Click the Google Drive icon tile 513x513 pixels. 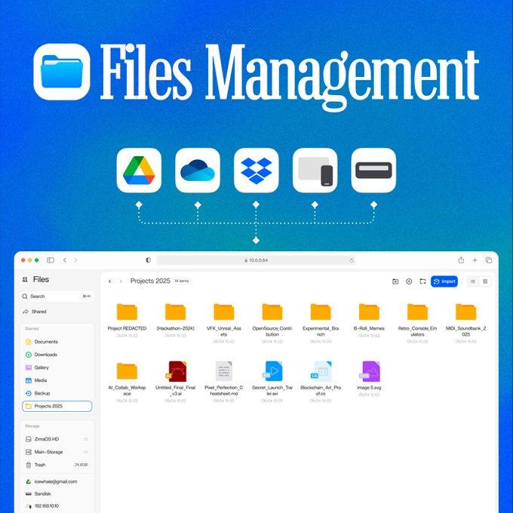[x=139, y=170]
